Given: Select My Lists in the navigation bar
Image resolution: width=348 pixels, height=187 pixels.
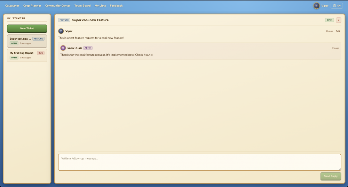Looking at the screenshot, I should click(100, 6).
